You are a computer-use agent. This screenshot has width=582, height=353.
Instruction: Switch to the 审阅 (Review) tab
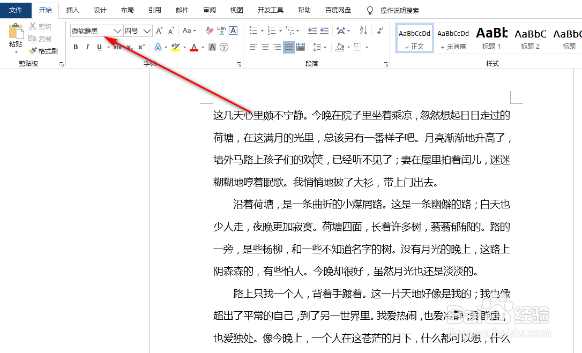pyautogui.click(x=210, y=10)
